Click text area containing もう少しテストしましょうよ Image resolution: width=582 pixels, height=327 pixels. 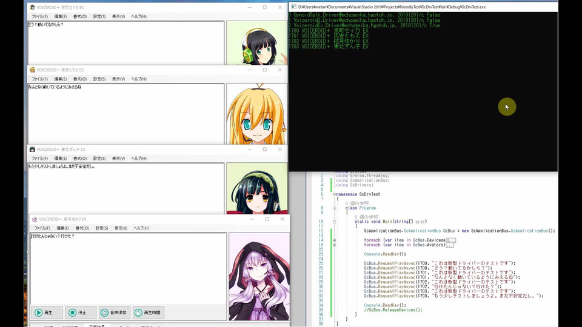click(x=126, y=188)
